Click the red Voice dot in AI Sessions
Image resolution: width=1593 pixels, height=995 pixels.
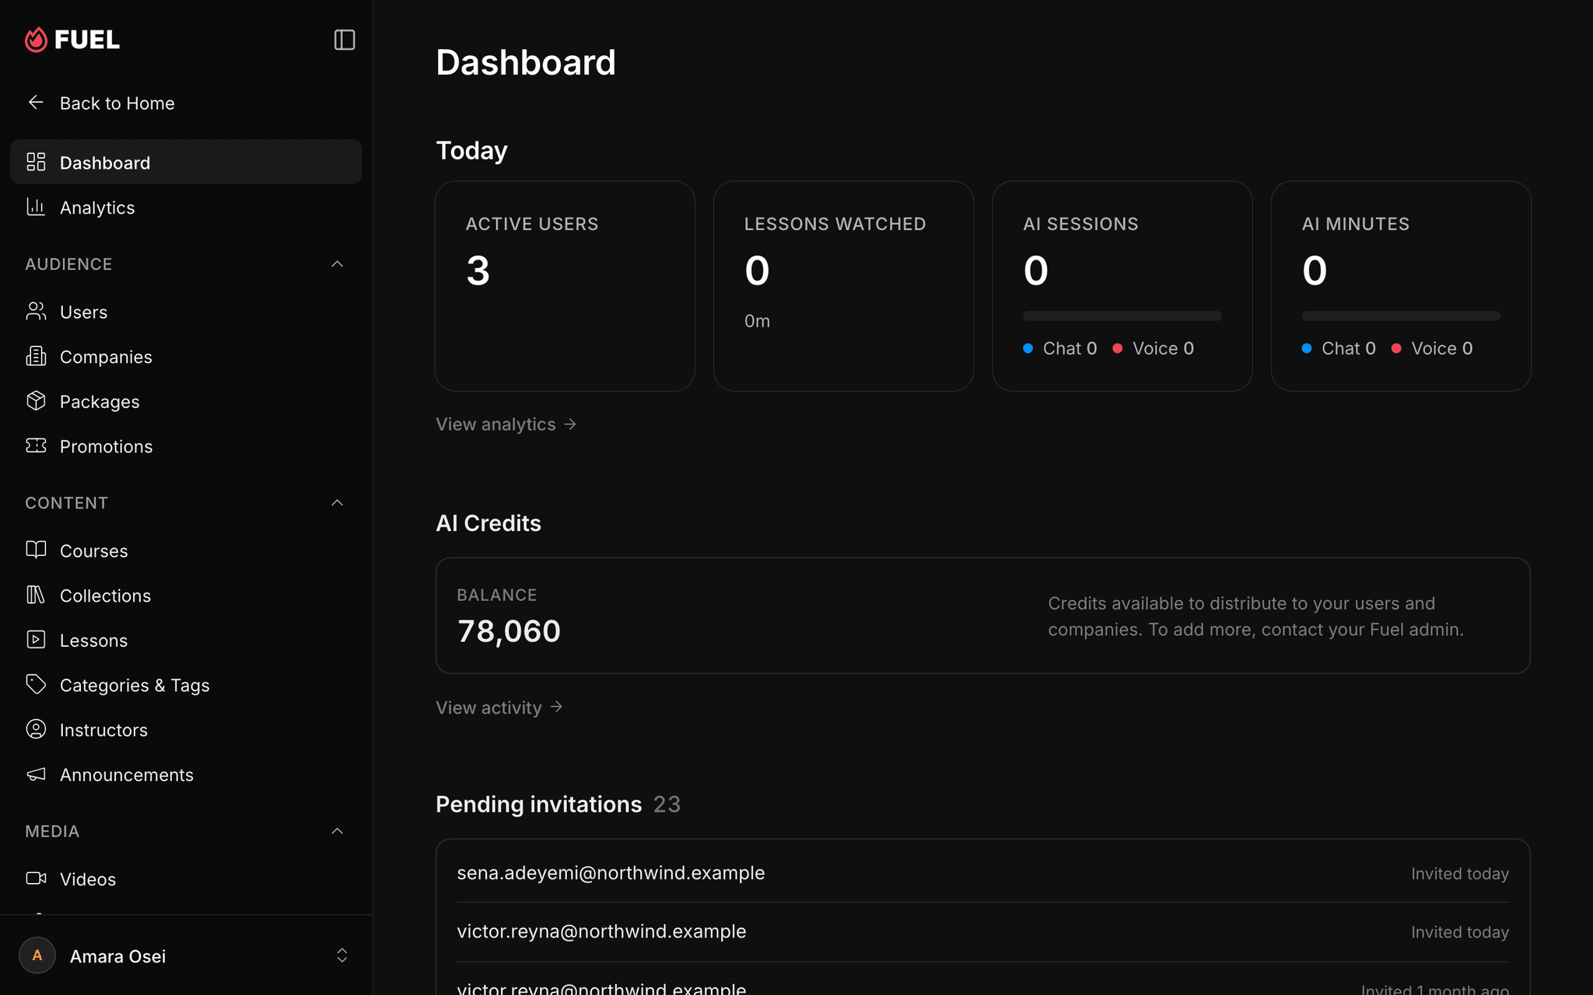pos(1117,348)
